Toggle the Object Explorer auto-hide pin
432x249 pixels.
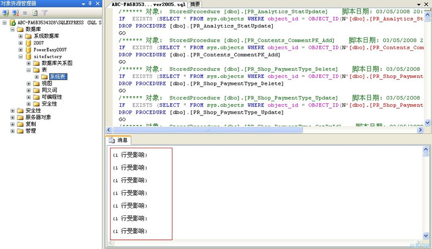click(x=90, y=4)
